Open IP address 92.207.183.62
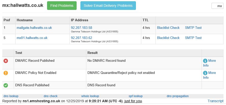Screen dimensions: 226x105 [81, 38]
